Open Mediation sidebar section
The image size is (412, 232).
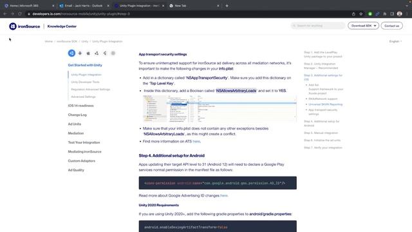pyautogui.click(x=76, y=133)
